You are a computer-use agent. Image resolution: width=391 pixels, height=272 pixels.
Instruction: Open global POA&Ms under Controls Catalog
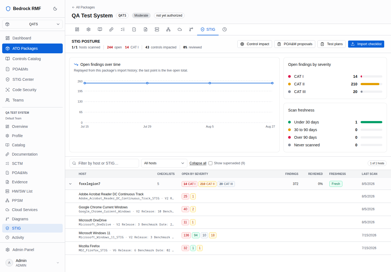coord(33,69)
